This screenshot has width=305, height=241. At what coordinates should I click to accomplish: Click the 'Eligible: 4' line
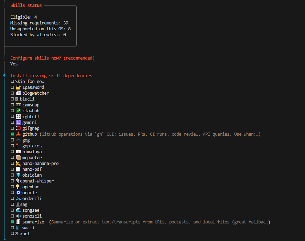coord(23,17)
